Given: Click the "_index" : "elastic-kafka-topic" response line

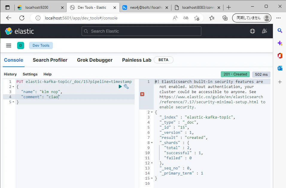Looking at the screenshot, I should point(197,117).
